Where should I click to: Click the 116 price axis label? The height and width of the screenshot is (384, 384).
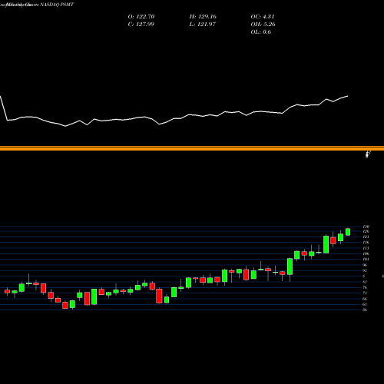(366, 243)
